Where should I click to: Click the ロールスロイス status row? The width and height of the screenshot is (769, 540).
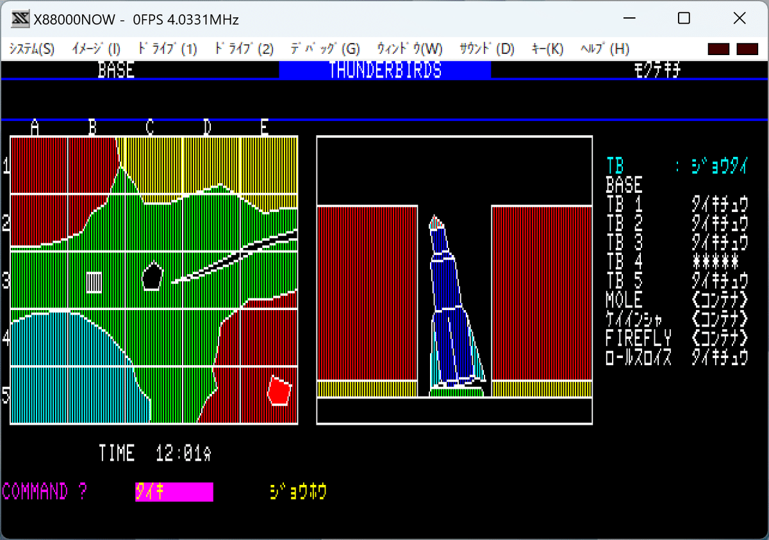[x=677, y=358]
